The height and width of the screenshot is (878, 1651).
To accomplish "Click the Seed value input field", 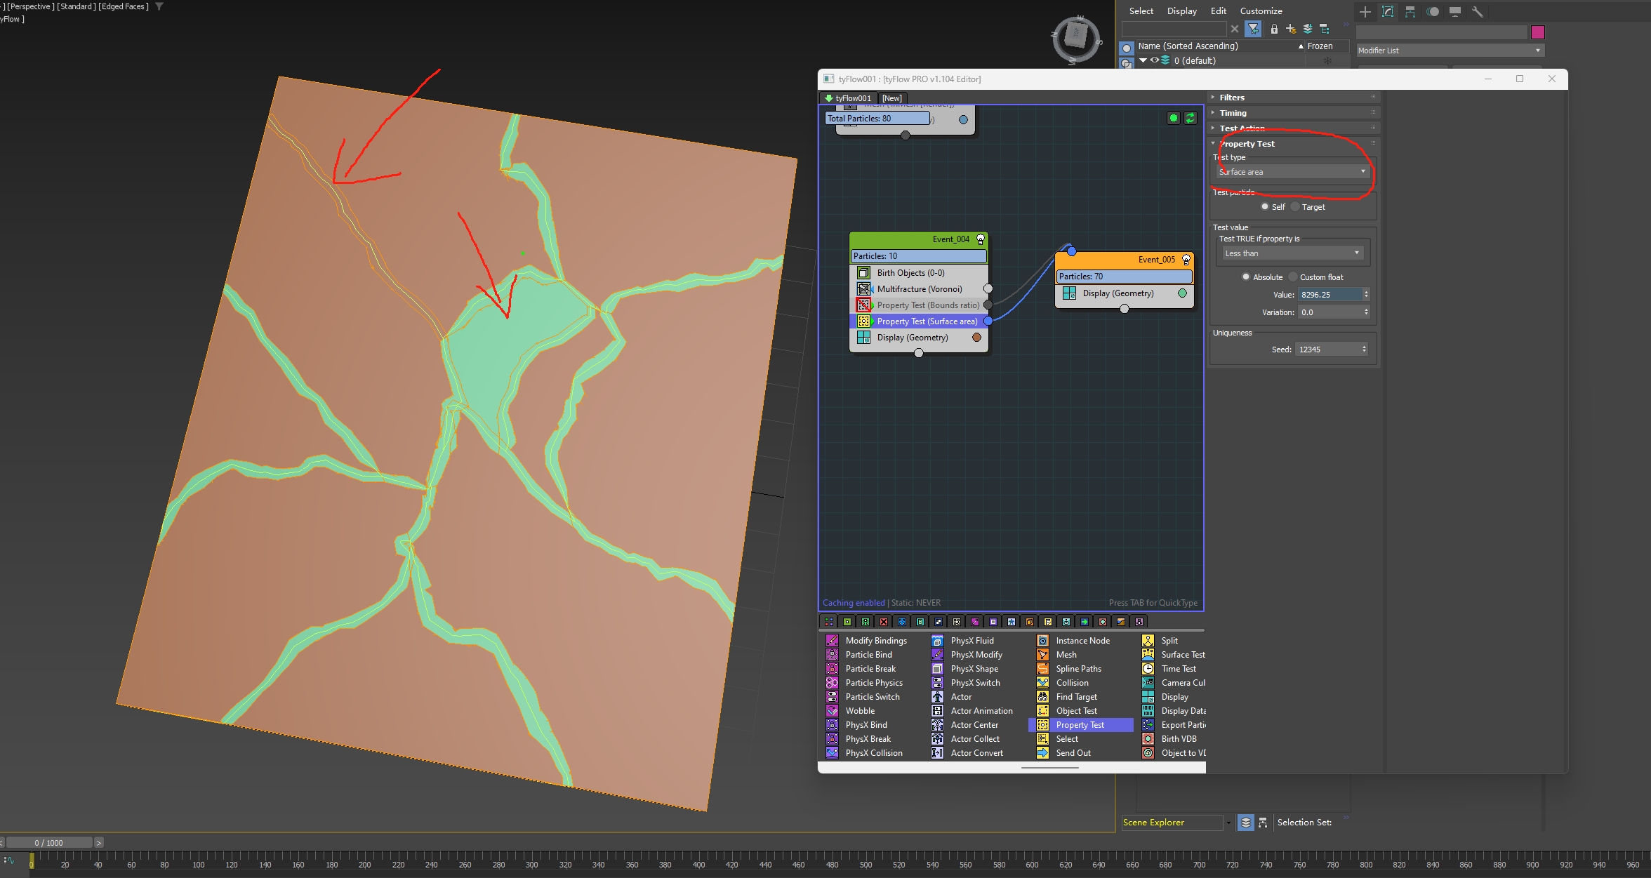I will coord(1327,350).
